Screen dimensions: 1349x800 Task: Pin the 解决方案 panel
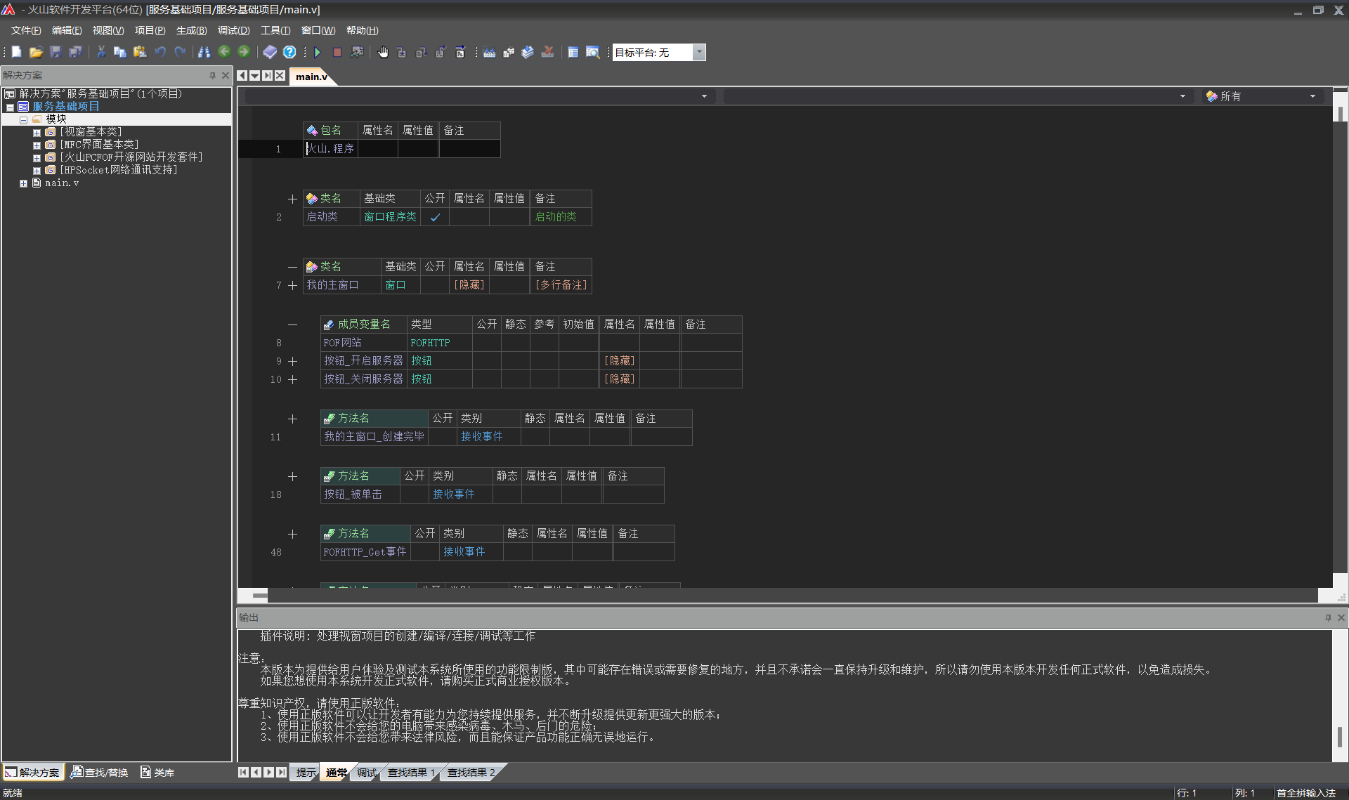point(212,75)
